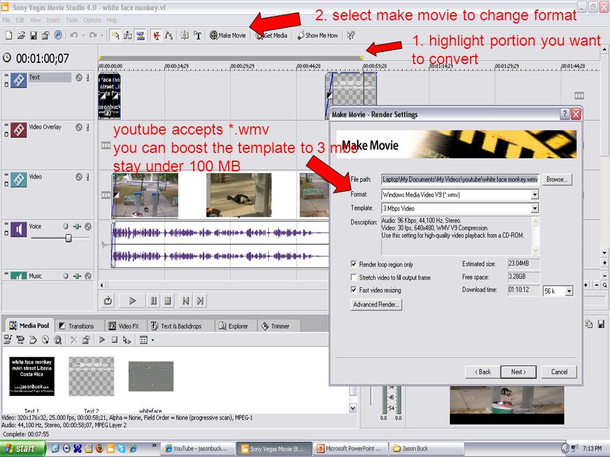
Task: Uncheck Render loop region only
Action: [354, 264]
